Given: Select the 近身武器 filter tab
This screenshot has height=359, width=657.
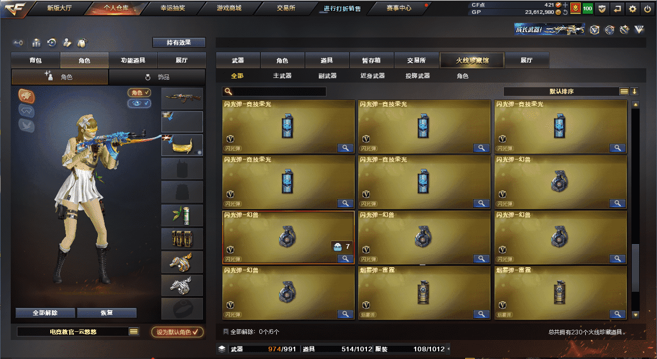Looking at the screenshot, I should 373,75.
